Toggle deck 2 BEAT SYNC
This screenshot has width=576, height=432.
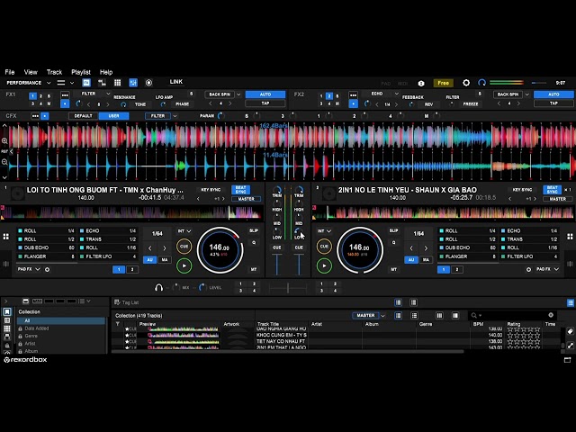552,190
